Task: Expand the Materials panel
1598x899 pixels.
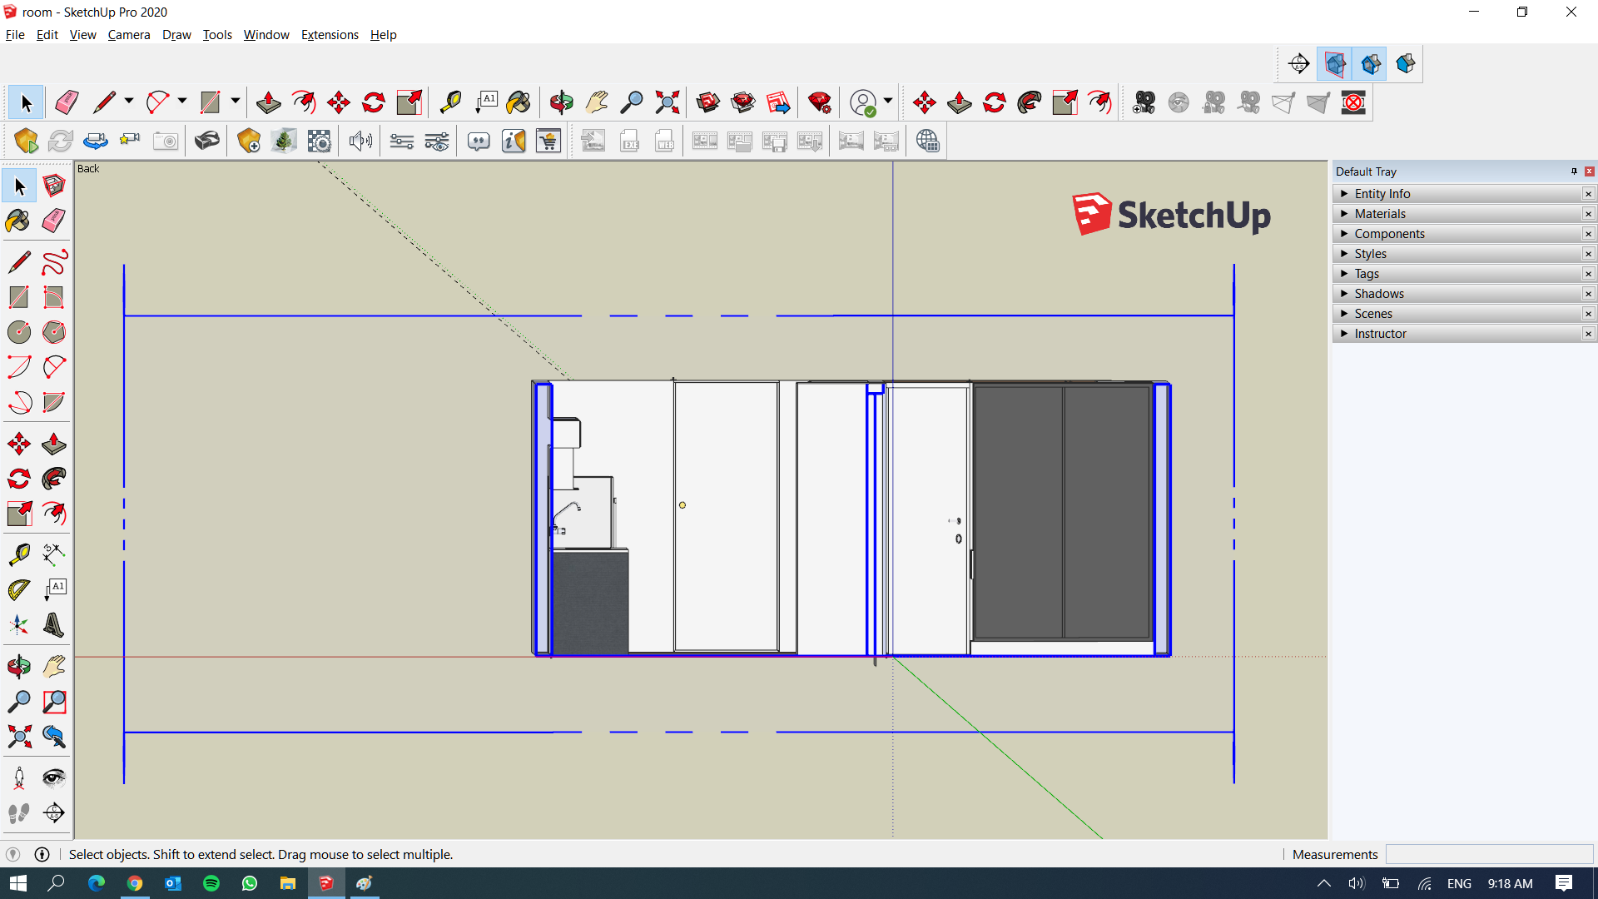Action: [1382, 213]
